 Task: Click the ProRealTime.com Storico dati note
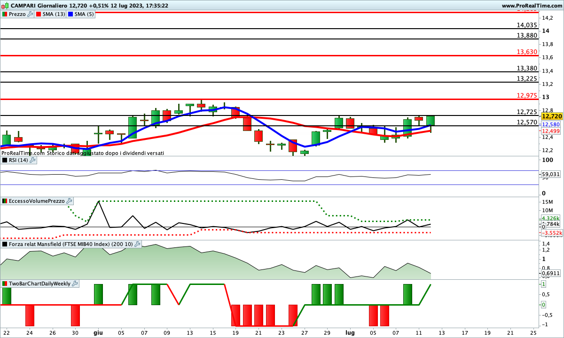pyautogui.click(x=83, y=153)
